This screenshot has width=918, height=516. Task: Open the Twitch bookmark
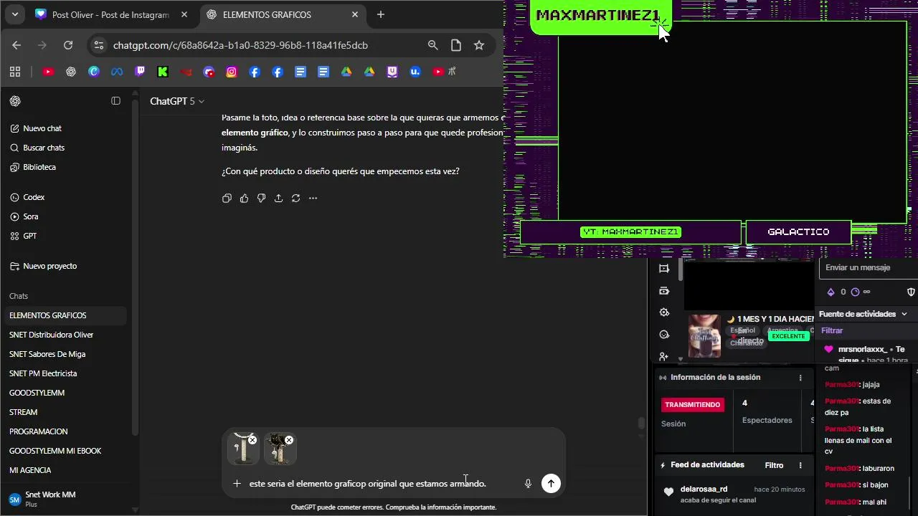(x=140, y=72)
